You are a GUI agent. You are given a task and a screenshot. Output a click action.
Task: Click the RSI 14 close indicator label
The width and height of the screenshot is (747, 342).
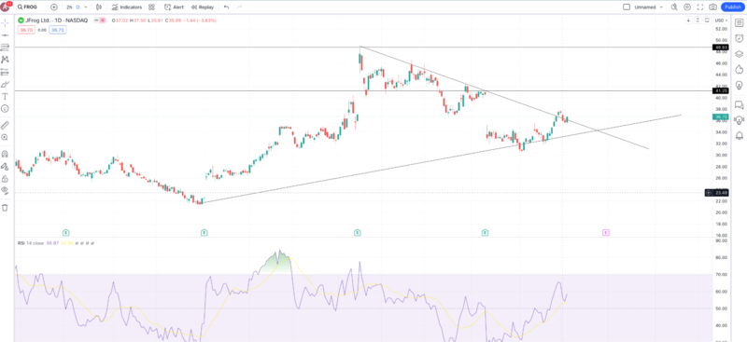pos(31,243)
